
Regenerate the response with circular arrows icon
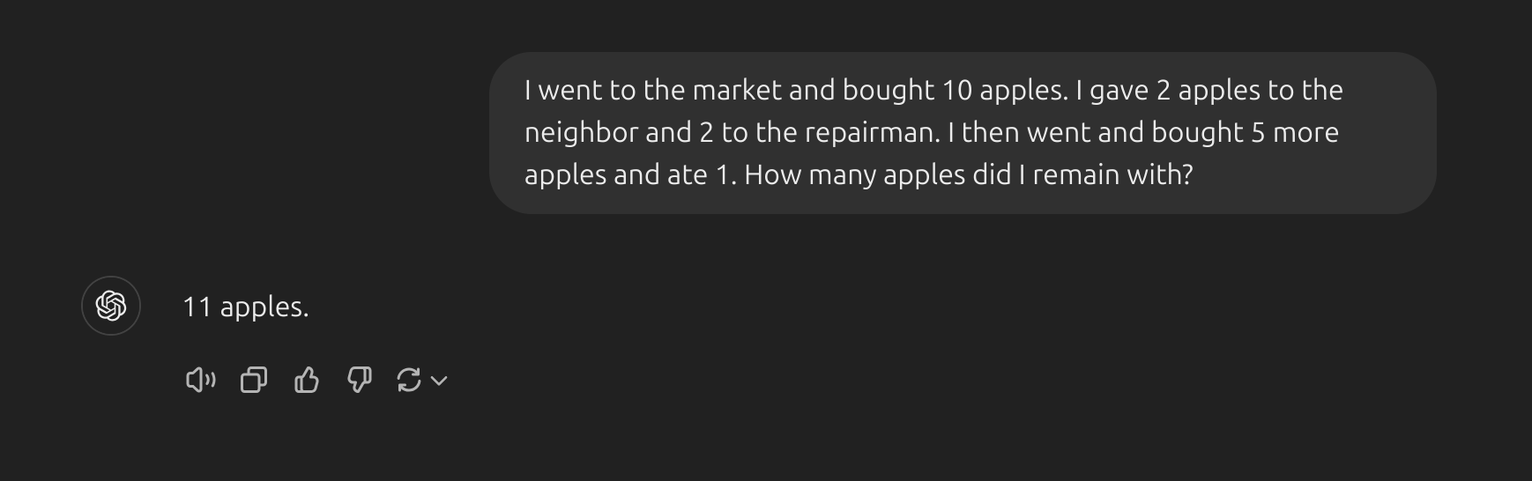tap(409, 381)
